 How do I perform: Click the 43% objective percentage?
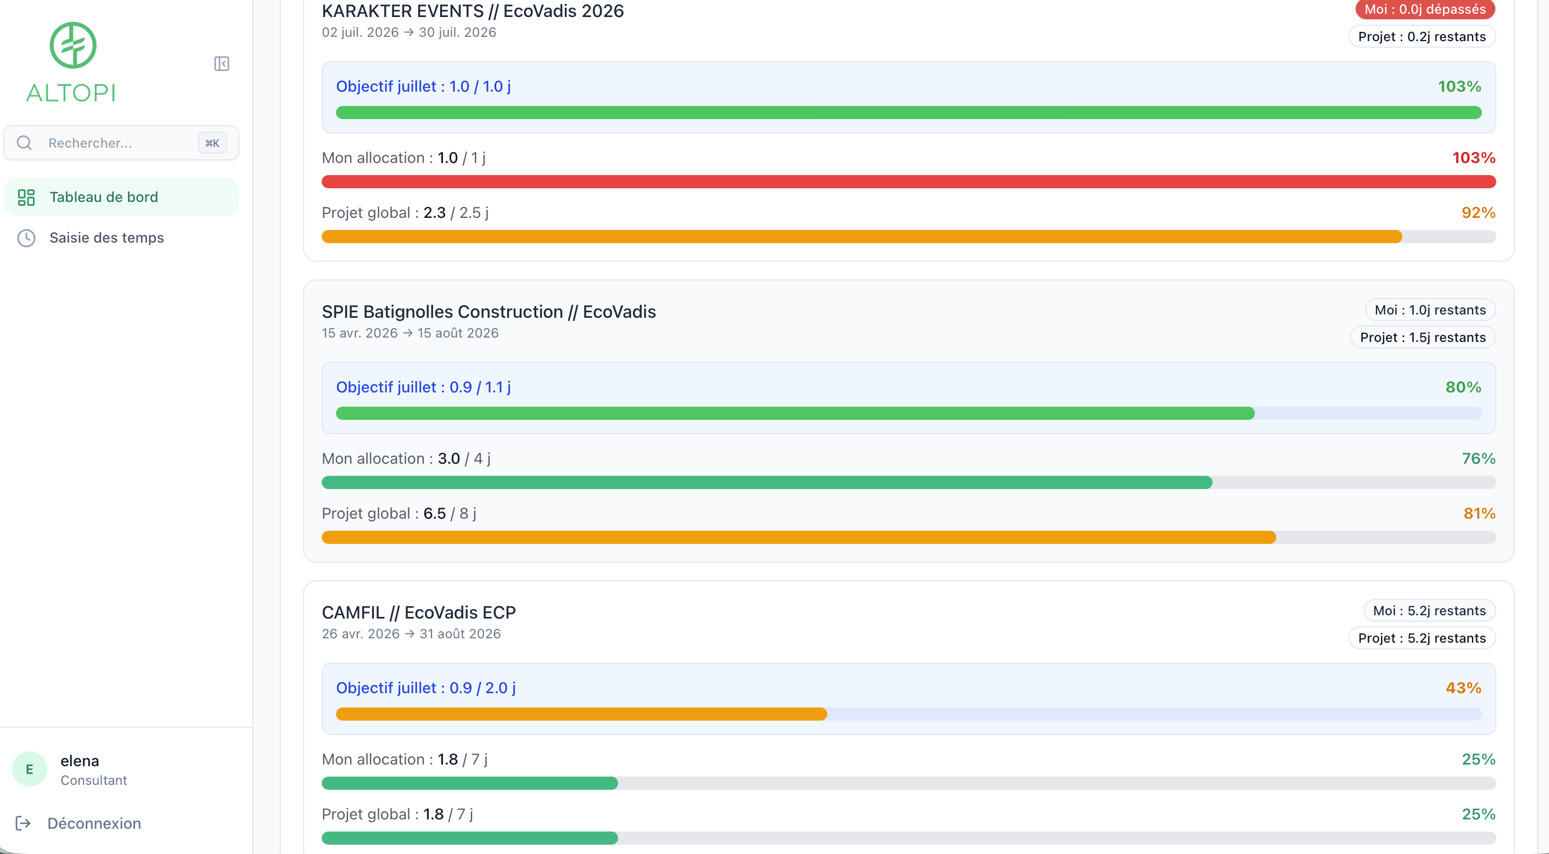pyautogui.click(x=1463, y=688)
